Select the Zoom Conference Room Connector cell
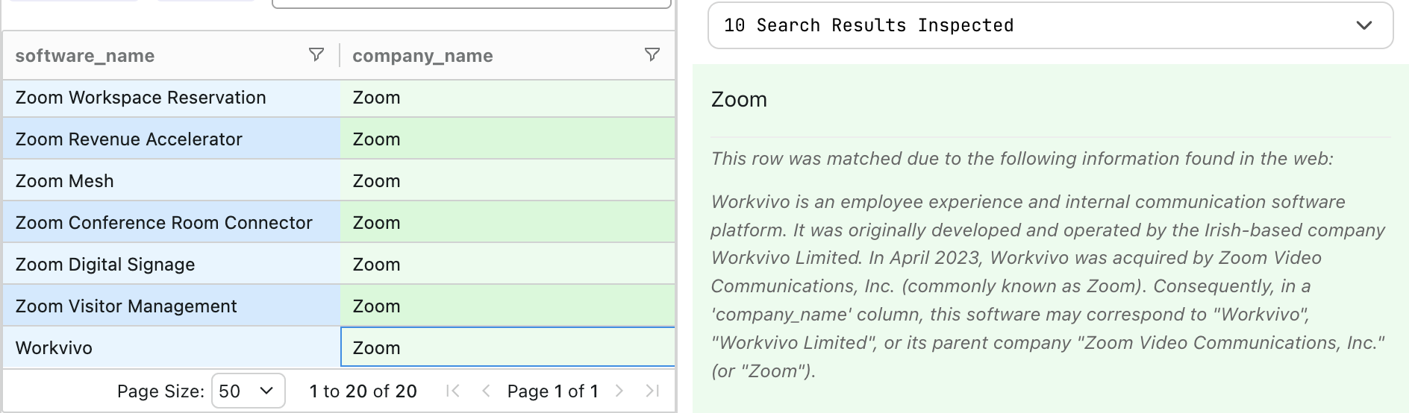The width and height of the screenshot is (1418, 413). click(x=172, y=223)
